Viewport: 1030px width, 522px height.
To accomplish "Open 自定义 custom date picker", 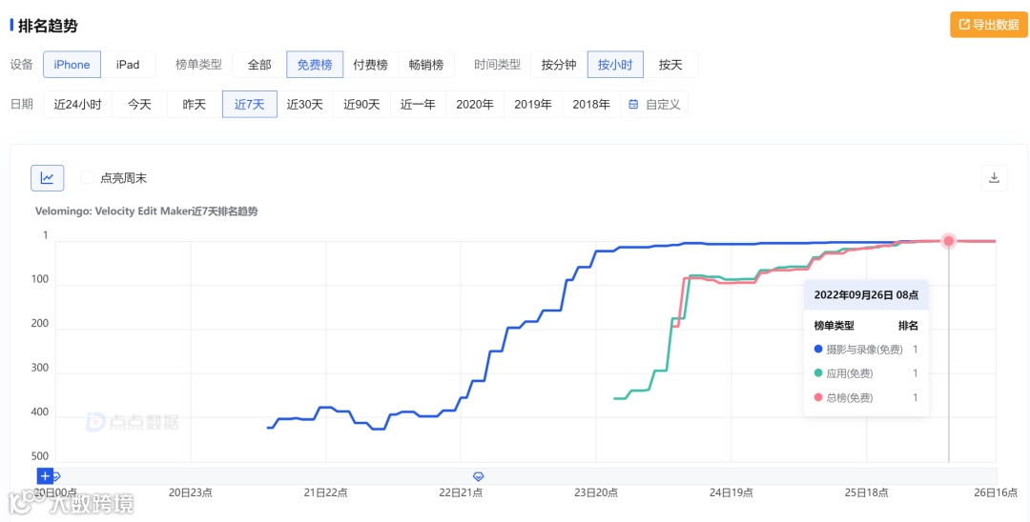I will [x=654, y=104].
